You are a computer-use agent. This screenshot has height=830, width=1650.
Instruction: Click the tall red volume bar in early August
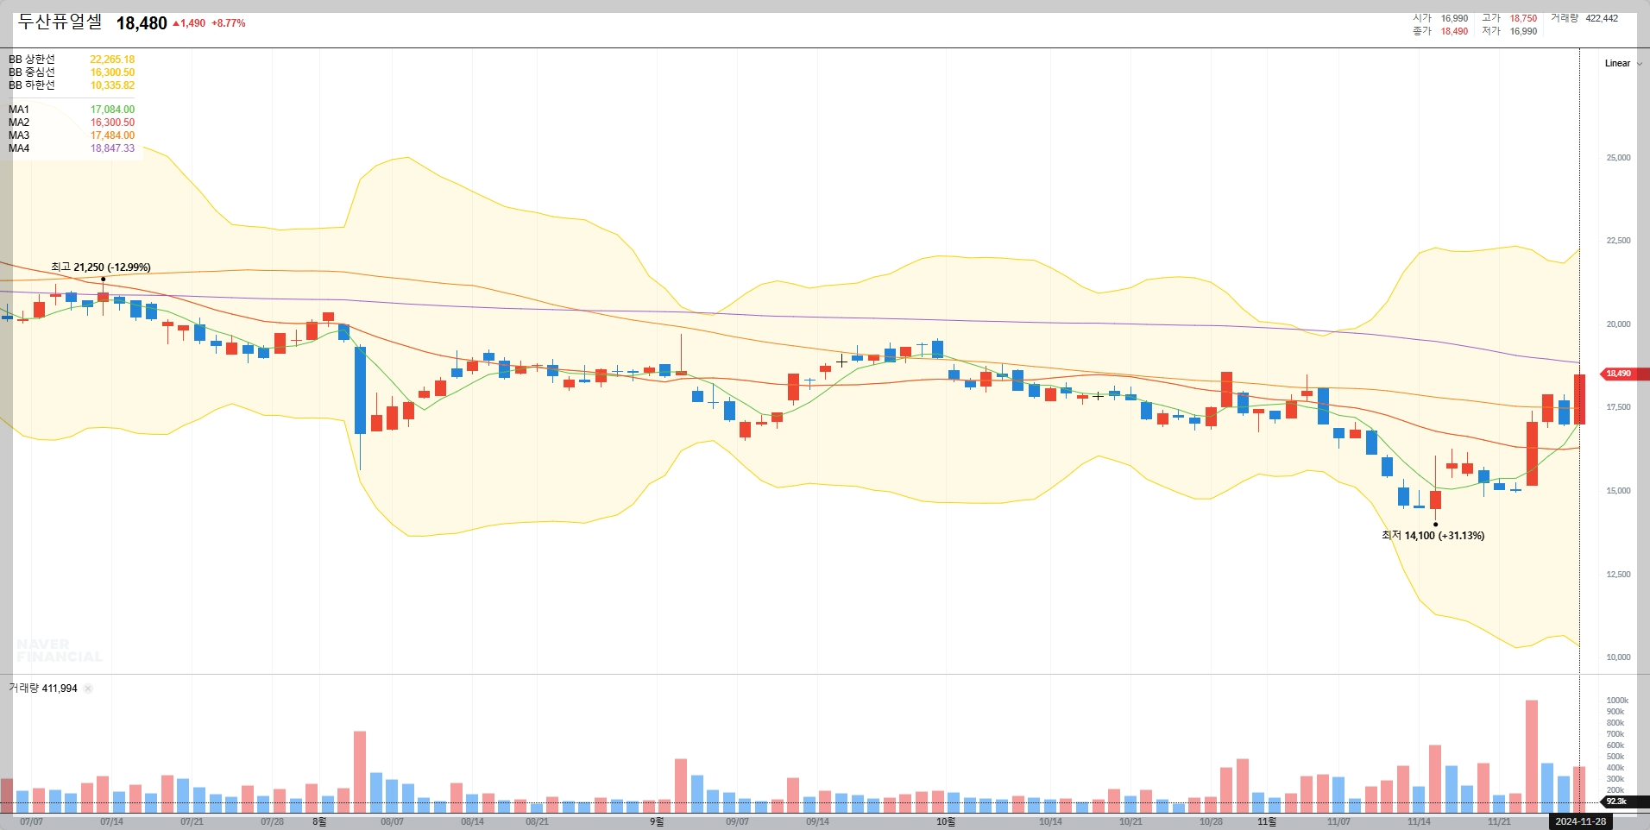pyautogui.click(x=360, y=772)
